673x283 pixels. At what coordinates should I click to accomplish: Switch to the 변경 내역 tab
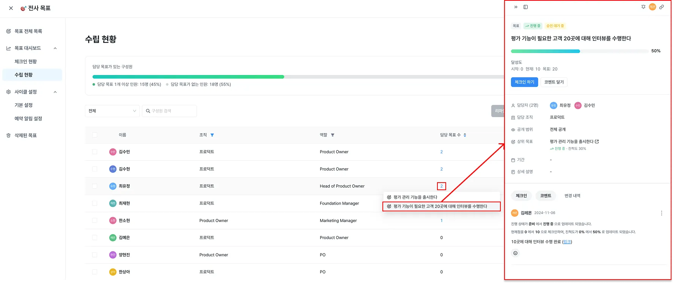point(572,196)
